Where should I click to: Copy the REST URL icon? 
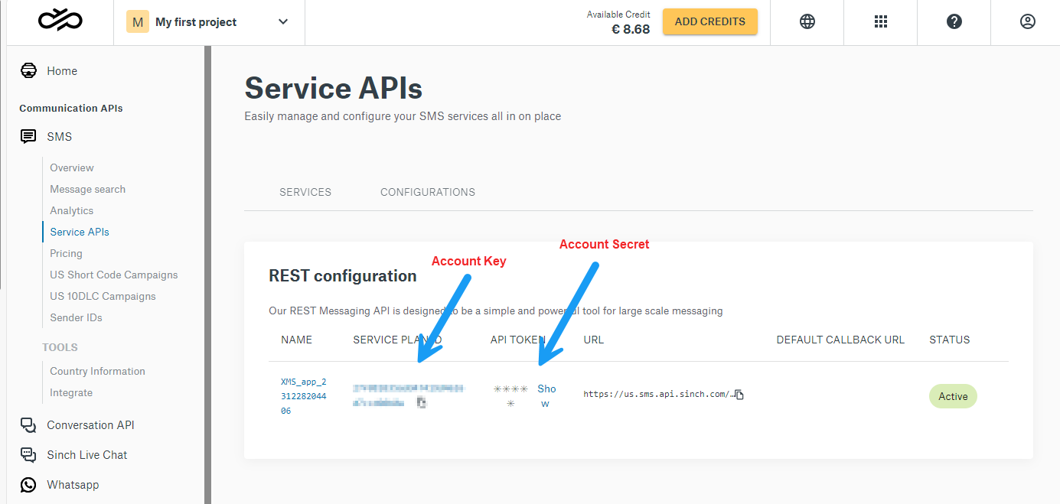(x=739, y=395)
